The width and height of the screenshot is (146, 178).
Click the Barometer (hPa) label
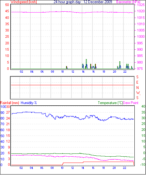(x=128, y=2)
